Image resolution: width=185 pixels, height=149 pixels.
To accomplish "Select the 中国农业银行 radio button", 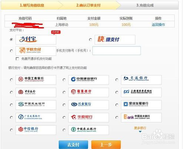I will 64,130.
